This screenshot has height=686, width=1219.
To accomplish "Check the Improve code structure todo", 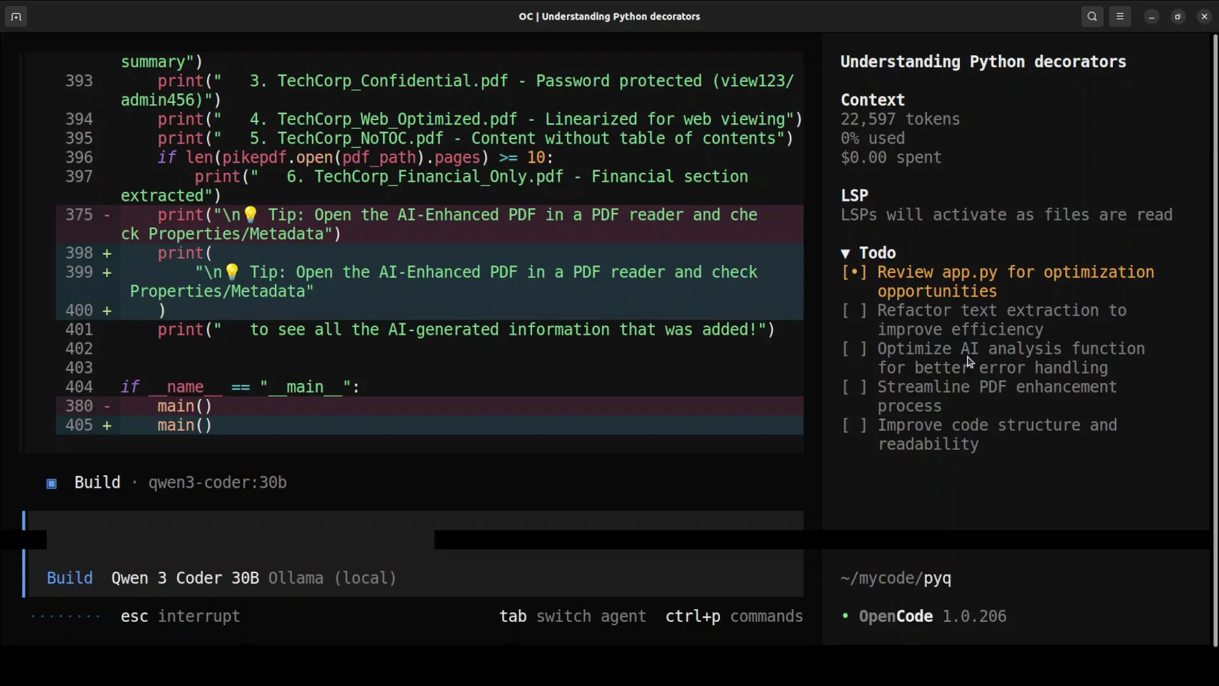I will [x=855, y=425].
